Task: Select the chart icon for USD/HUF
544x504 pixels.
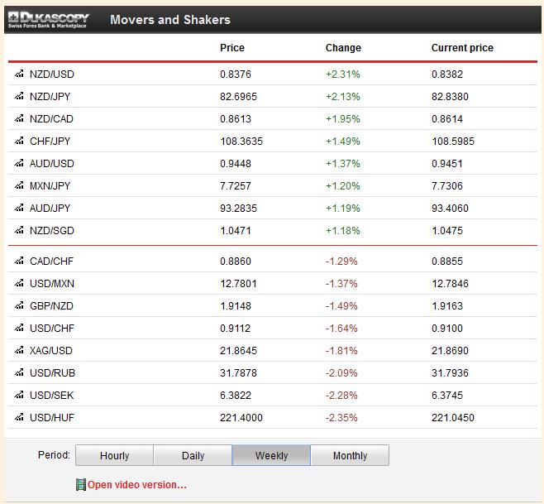Action: 19,417
